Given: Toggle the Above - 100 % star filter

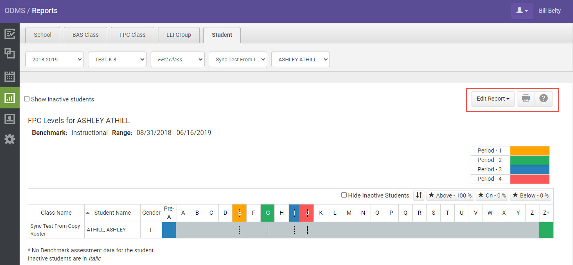Looking at the screenshot, I should (x=450, y=195).
